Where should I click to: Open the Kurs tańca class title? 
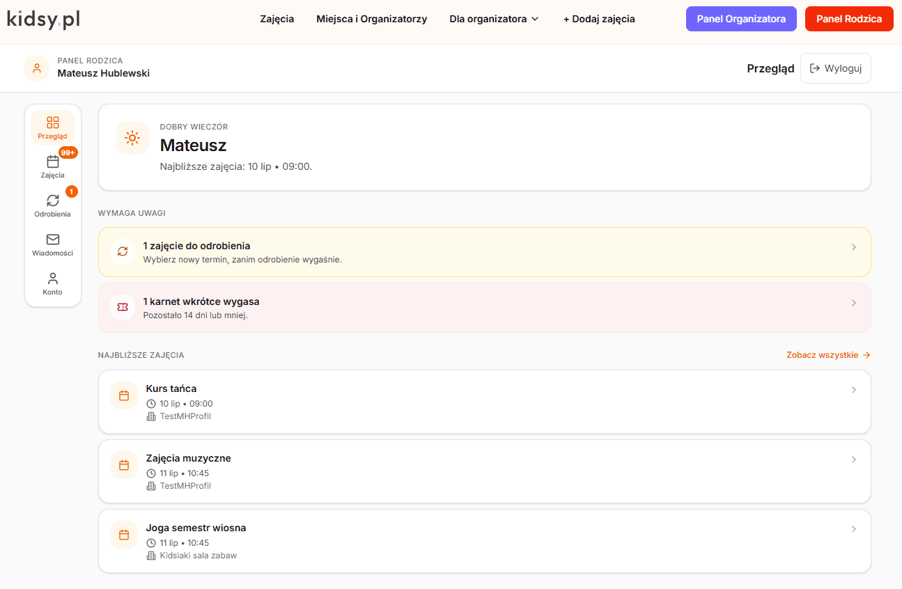coord(171,388)
